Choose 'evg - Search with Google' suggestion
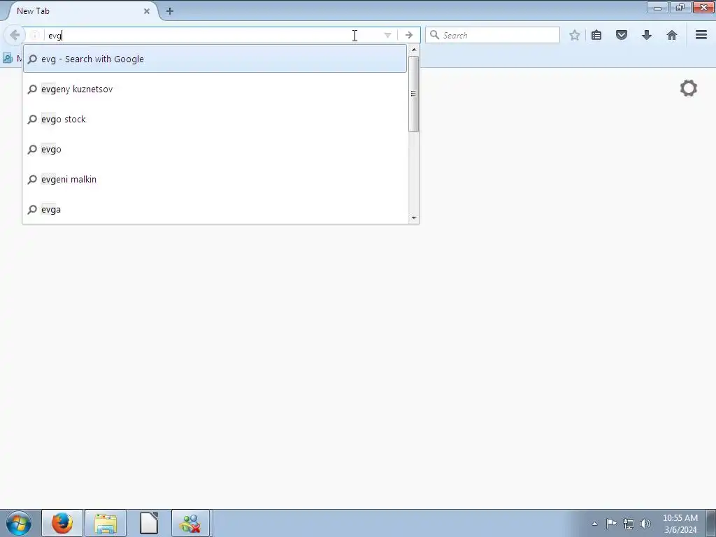This screenshot has width=716, height=537. click(x=215, y=59)
